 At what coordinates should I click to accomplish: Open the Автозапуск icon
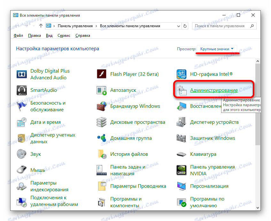[102, 90]
